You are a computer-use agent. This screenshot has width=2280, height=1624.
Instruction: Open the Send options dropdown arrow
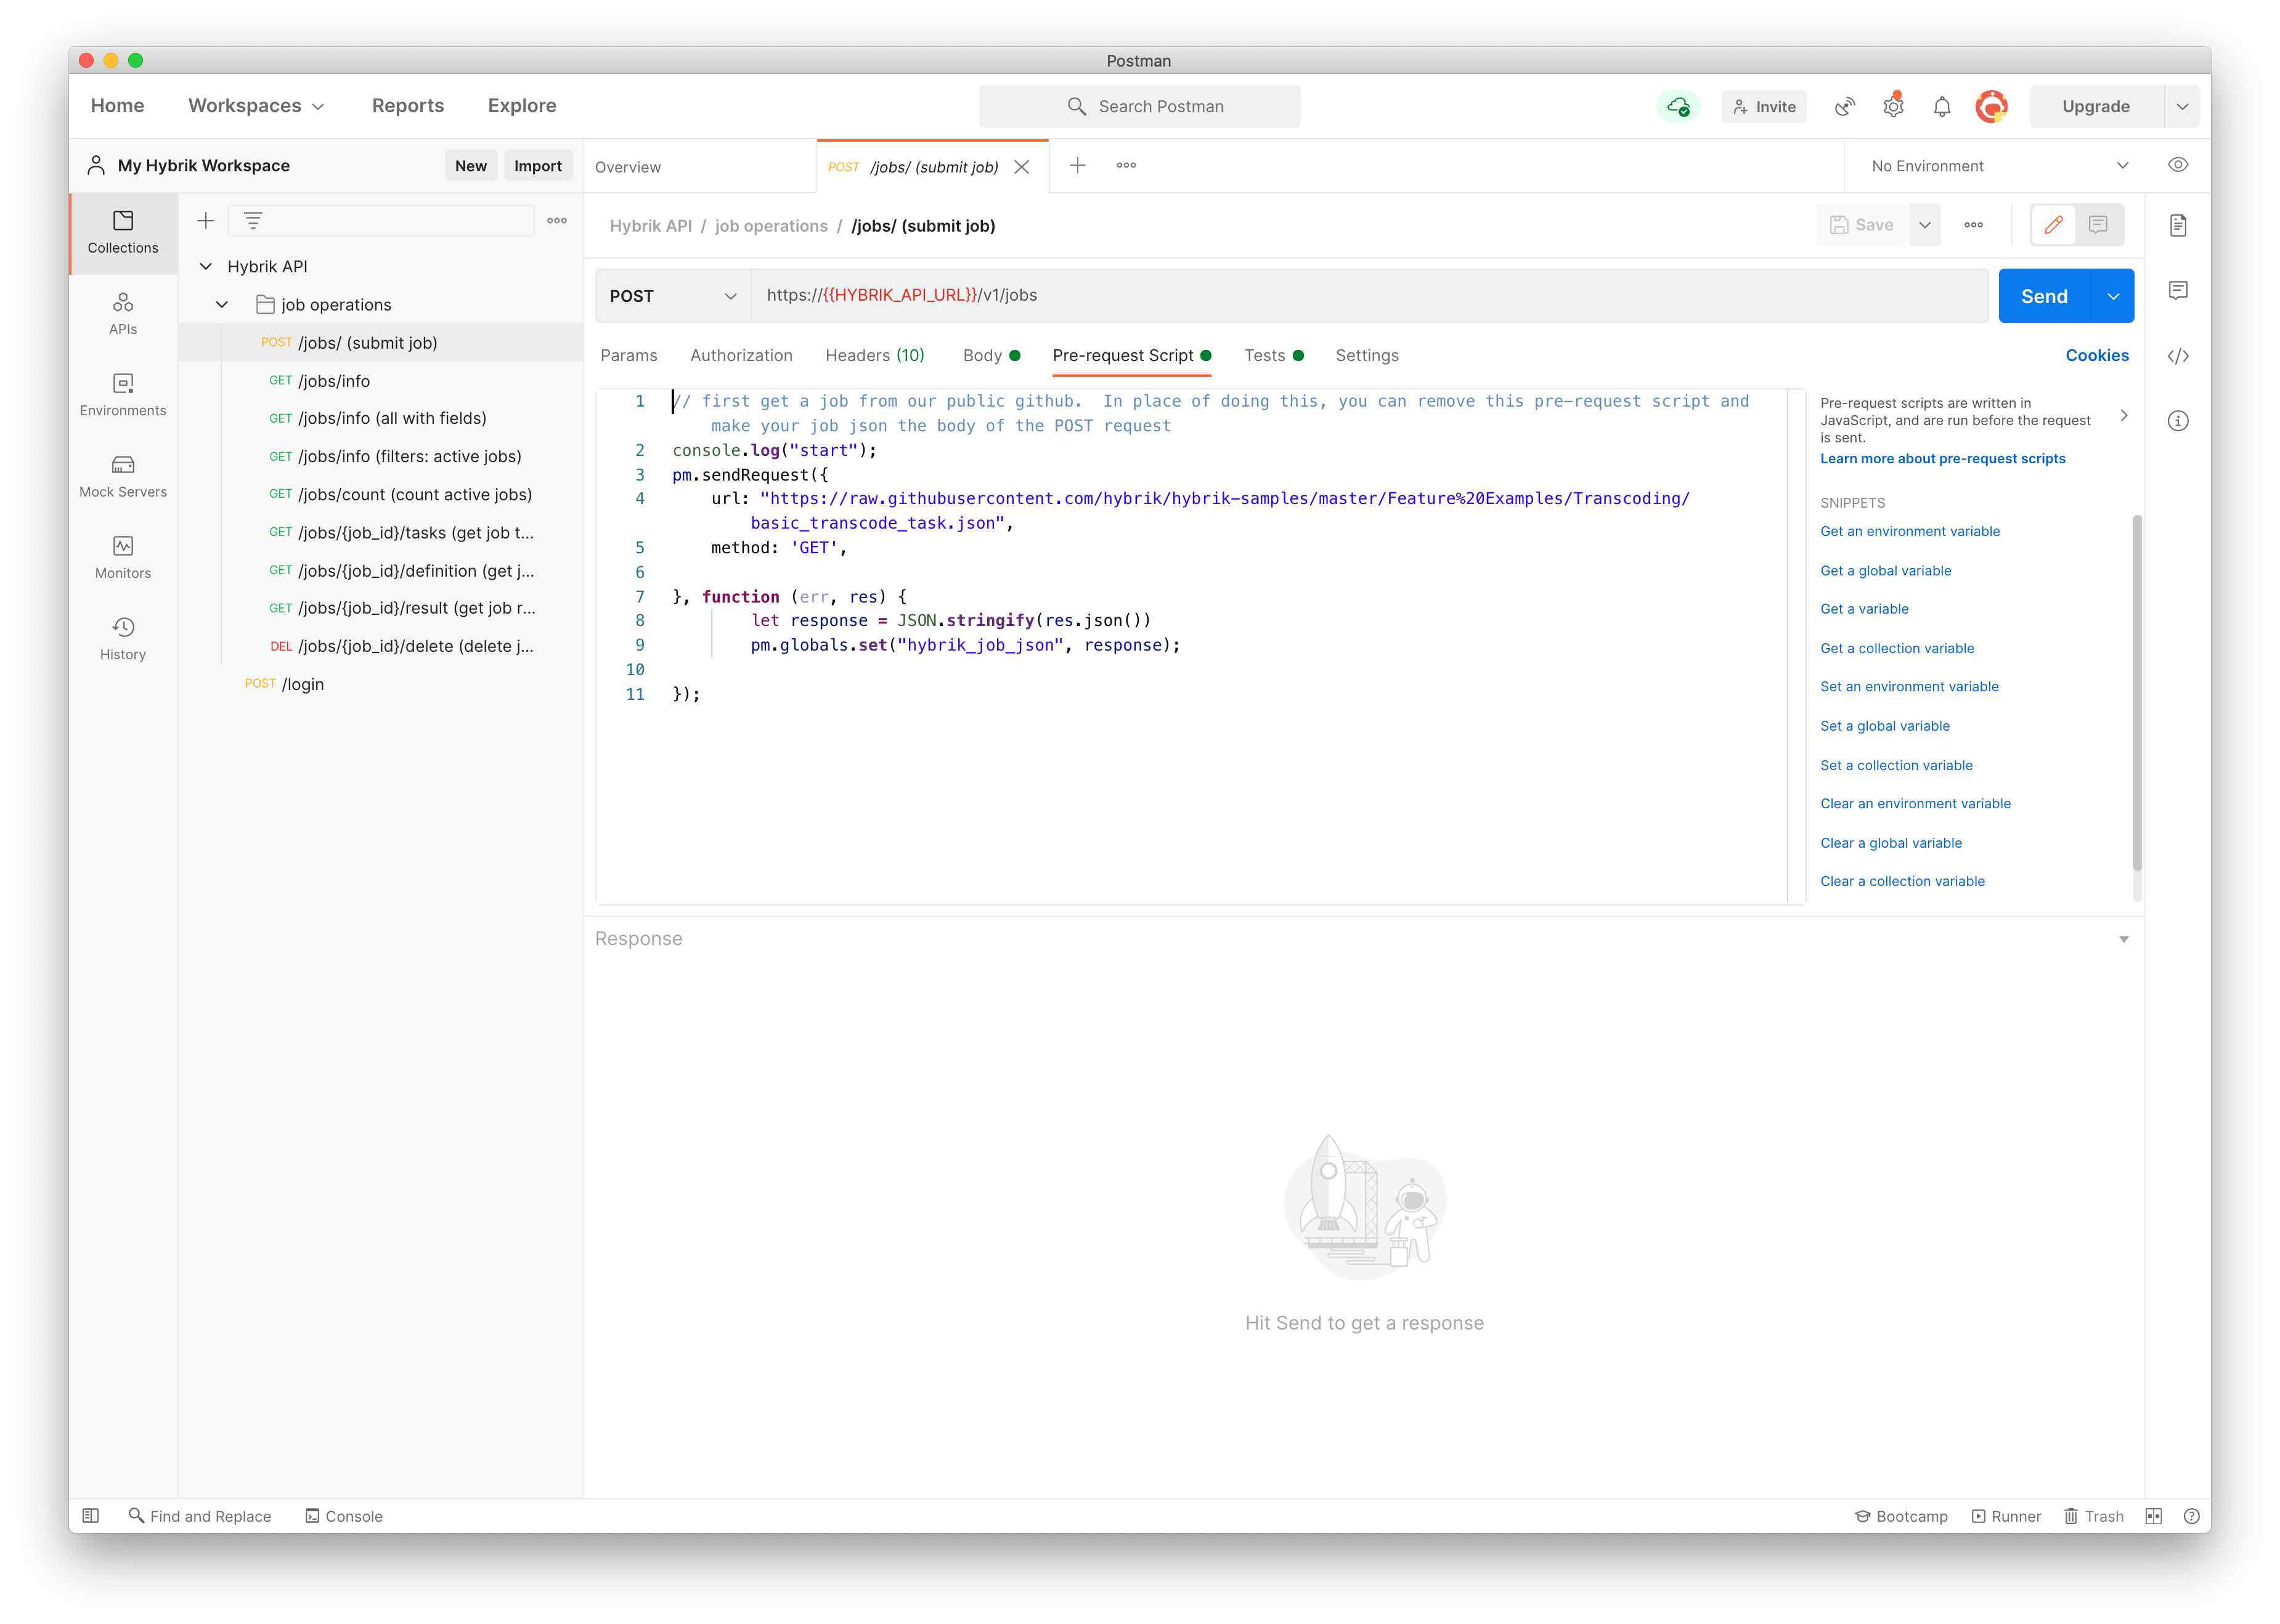click(2113, 296)
